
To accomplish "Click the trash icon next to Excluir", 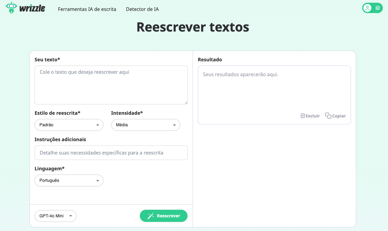I will (x=302, y=116).
